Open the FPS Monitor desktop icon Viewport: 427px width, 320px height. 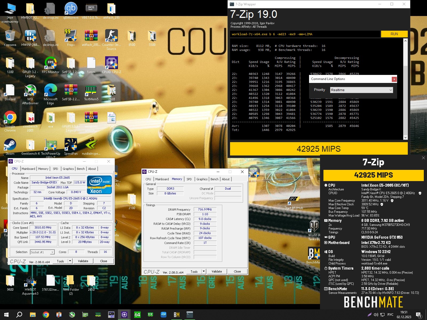tap(50, 65)
